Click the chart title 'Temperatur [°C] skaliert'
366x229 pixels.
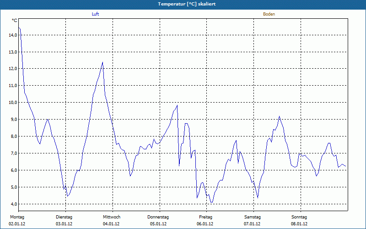187,4
